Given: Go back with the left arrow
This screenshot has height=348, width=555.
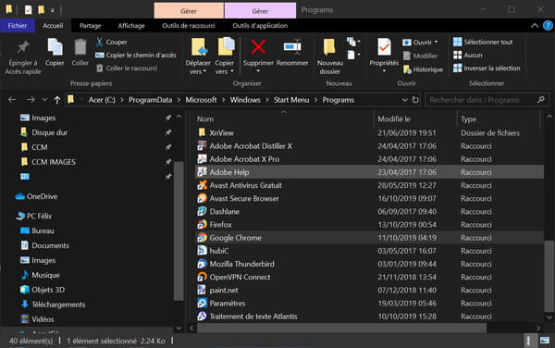Looking at the screenshot, I should tap(12, 100).
